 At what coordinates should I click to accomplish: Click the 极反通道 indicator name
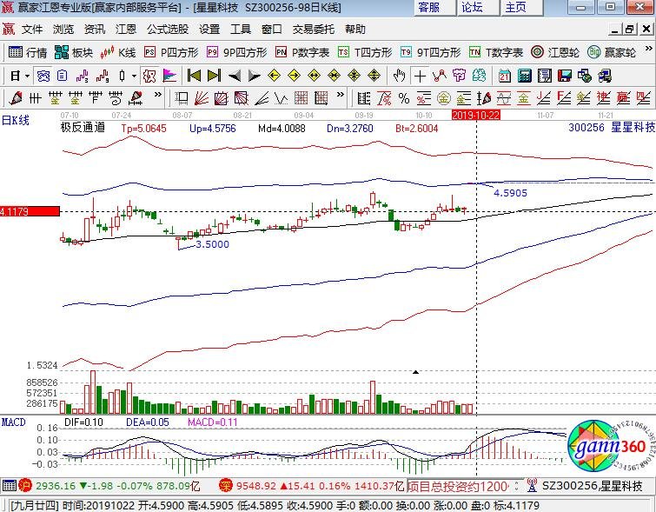tap(83, 127)
